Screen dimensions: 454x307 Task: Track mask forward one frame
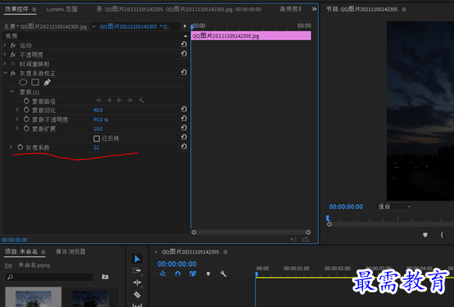coord(130,101)
